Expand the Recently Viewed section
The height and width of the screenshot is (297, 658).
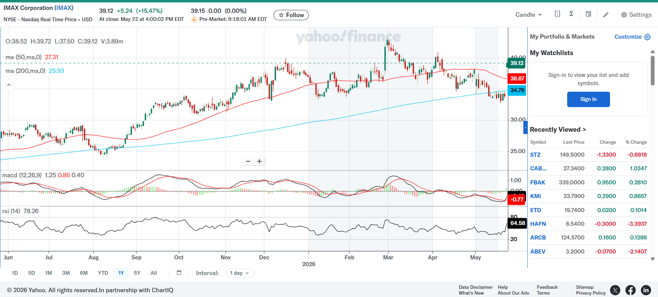pyautogui.click(x=558, y=129)
